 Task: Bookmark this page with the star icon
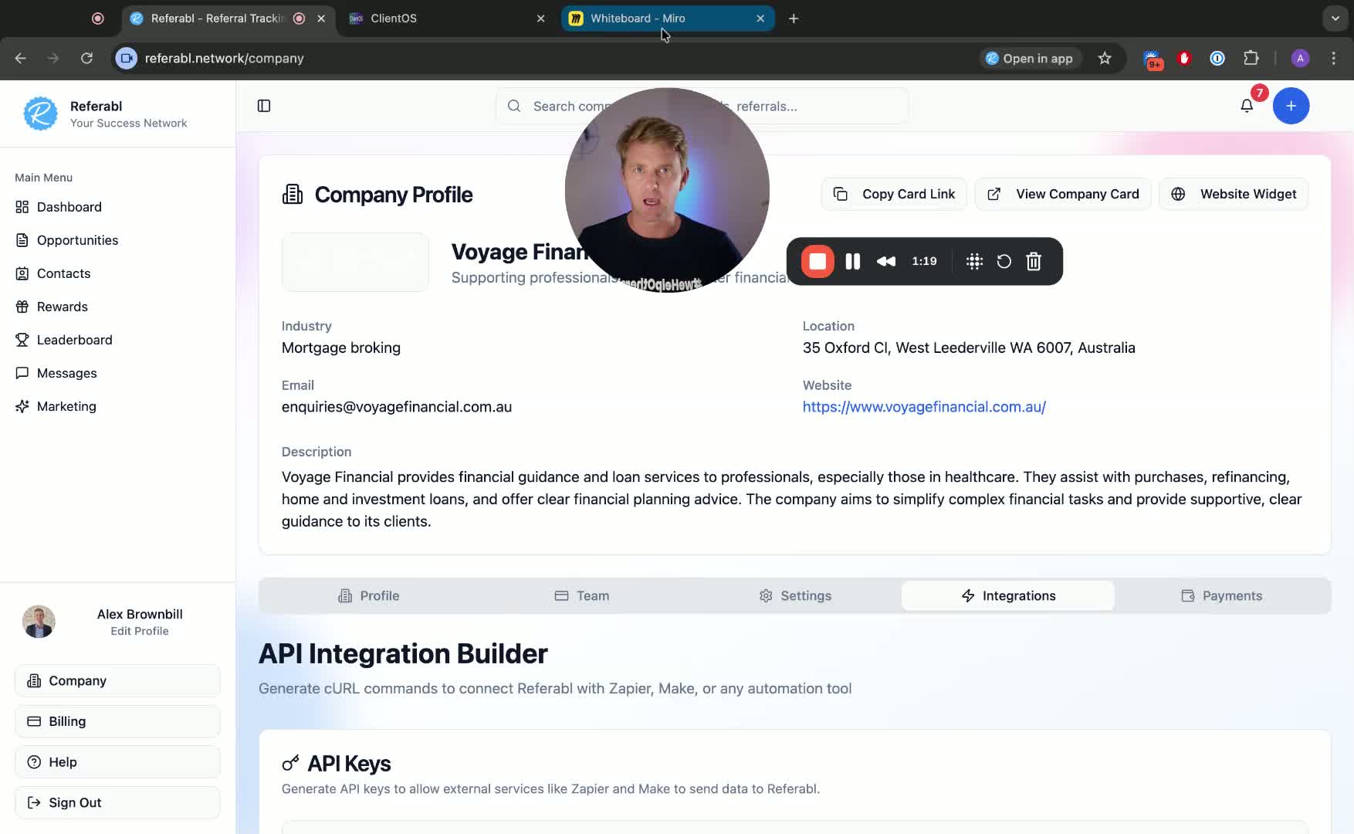[x=1105, y=58]
